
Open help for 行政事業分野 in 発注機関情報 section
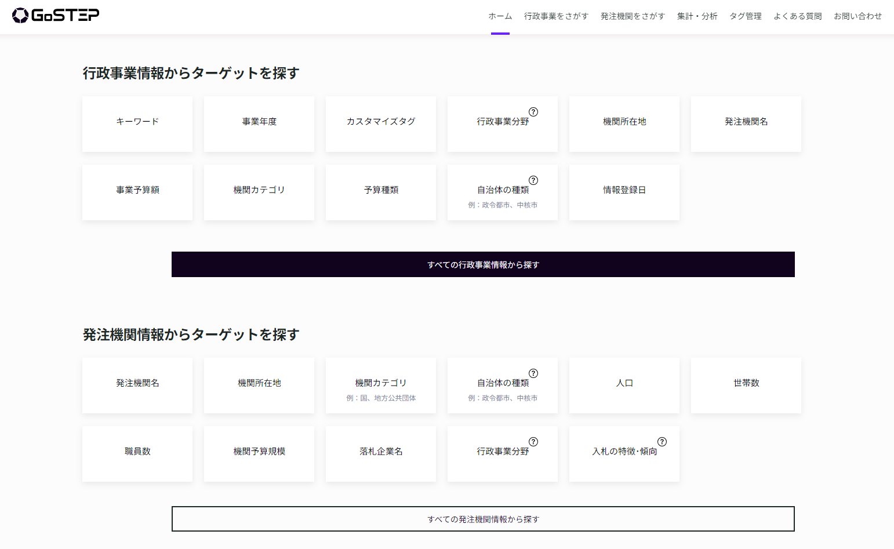pos(533,441)
